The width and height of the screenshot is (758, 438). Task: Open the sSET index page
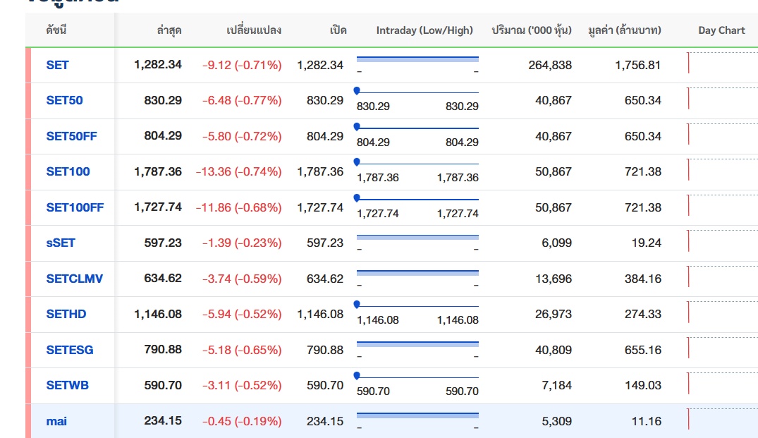pos(61,243)
